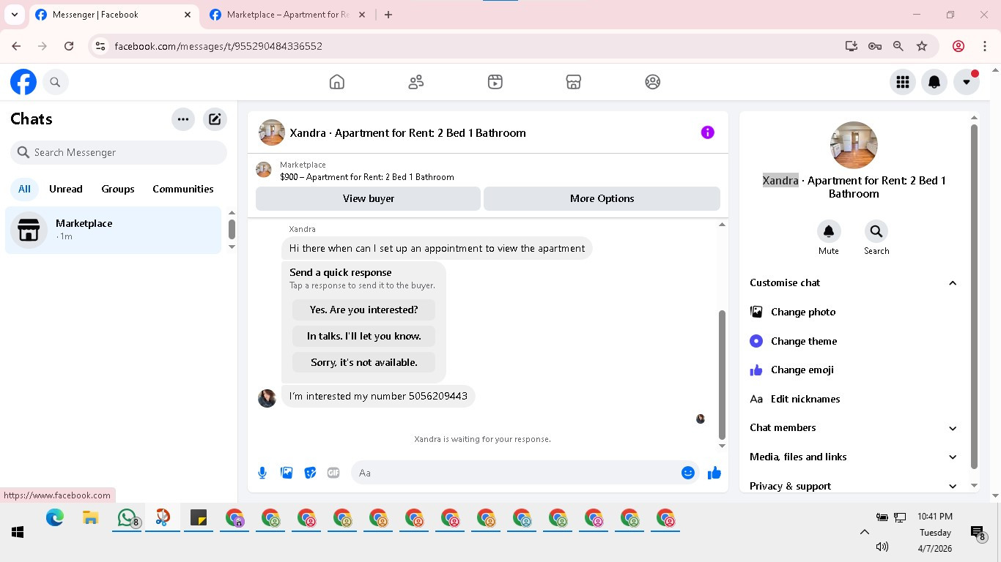Open the Groups icon in Facebook's top bar
The width and height of the screenshot is (1001, 562).
653,82
